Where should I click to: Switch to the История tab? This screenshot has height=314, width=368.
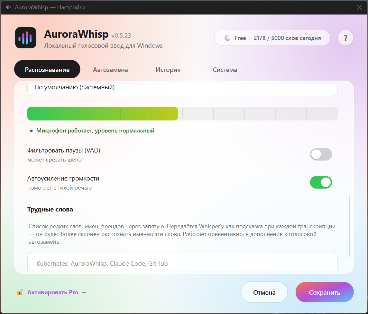pyautogui.click(x=168, y=70)
